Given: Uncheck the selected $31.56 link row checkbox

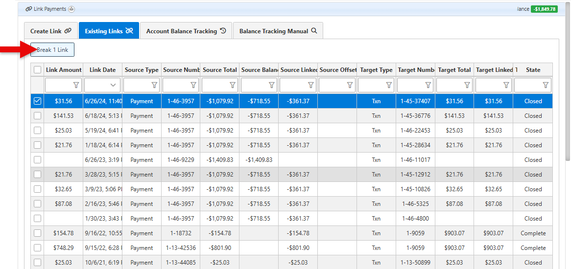Looking at the screenshot, I should [x=38, y=101].
